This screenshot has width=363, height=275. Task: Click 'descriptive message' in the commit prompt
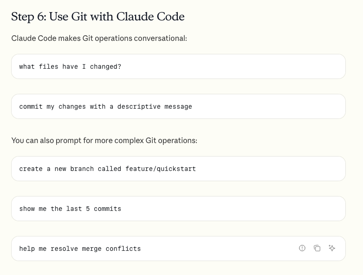click(155, 106)
